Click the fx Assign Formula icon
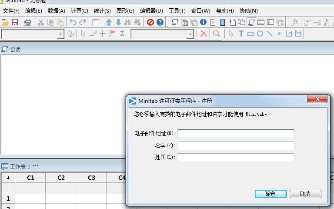Screen dimensions: 334x209 pyautogui.click(x=295, y=22)
